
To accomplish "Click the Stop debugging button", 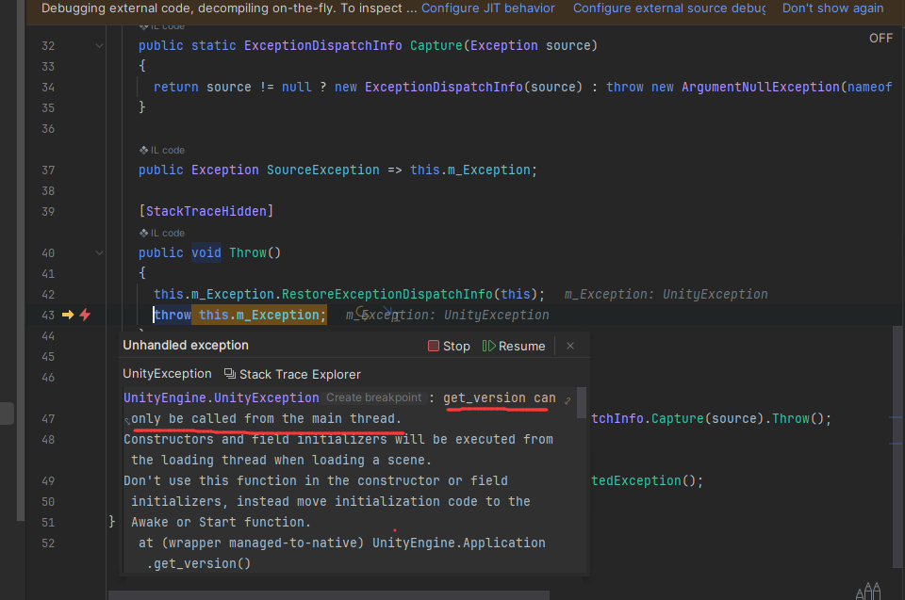I will (449, 346).
